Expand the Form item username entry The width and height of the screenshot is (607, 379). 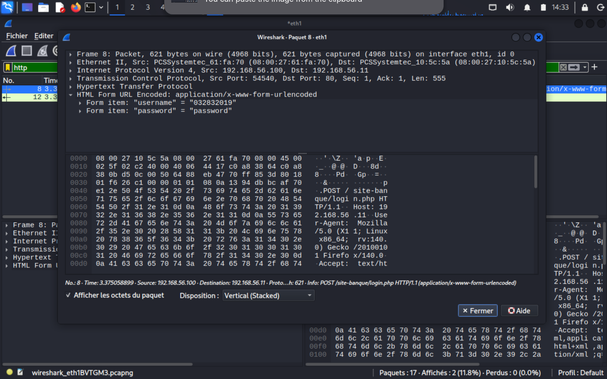point(80,102)
